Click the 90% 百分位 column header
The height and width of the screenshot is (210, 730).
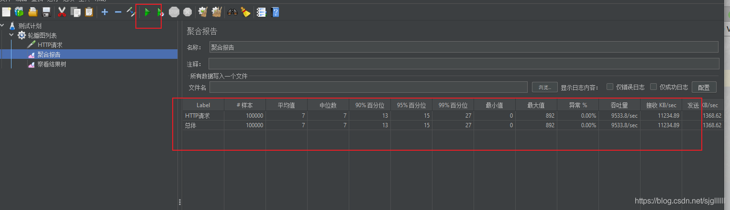click(x=370, y=105)
